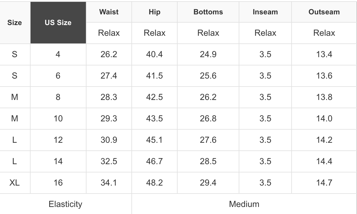
Task: Select the Waist column header
Action: [109, 12]
